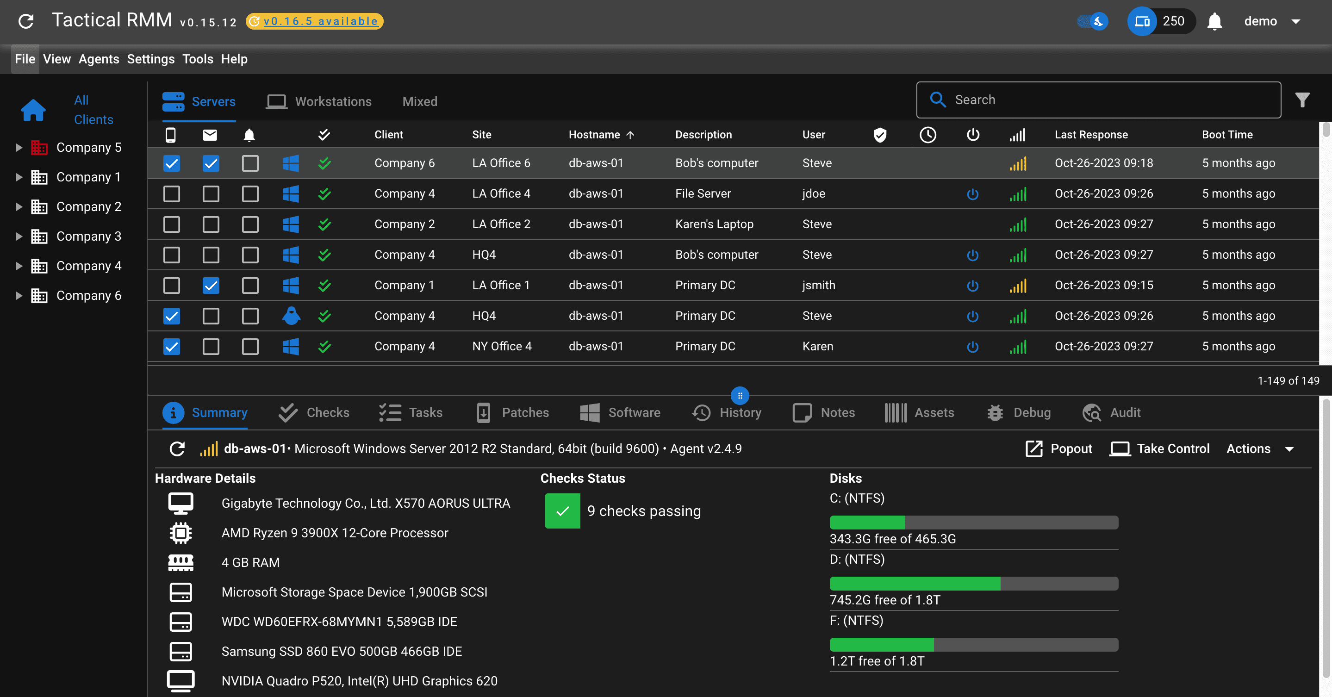Toggle checkbox for Company 1 LA Office 1 row
This screenshot has height=697, width=1332.
(x=172, y=285)
